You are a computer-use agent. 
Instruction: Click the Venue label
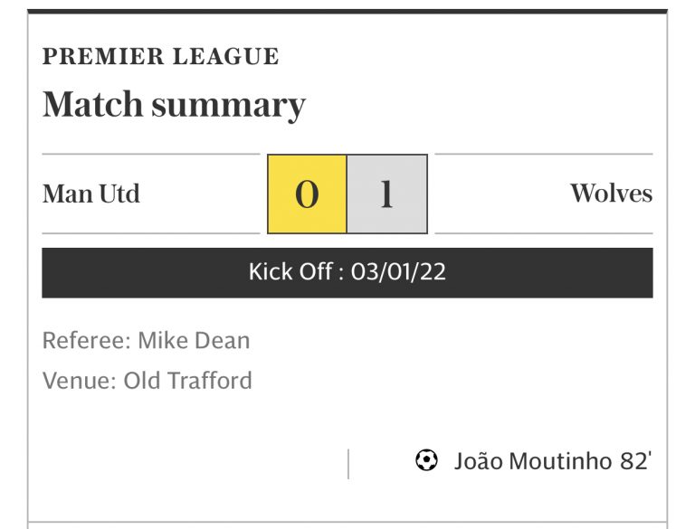[x=80, y=381]
